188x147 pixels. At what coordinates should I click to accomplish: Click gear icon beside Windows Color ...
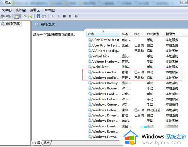pos(90,99)
